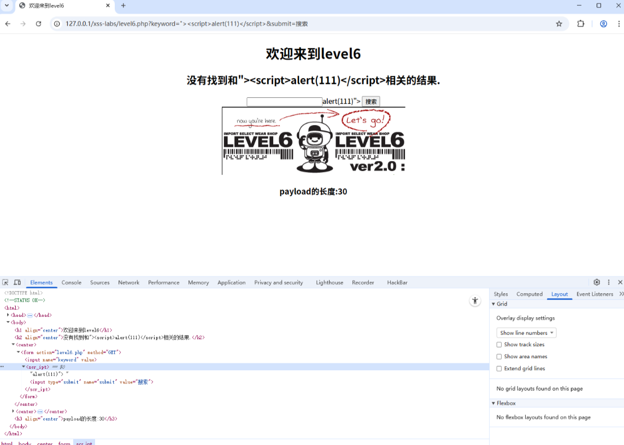Viewport: 624px width, 445px height.
Task: Switch to the Console tab
Action: [71, 282]
